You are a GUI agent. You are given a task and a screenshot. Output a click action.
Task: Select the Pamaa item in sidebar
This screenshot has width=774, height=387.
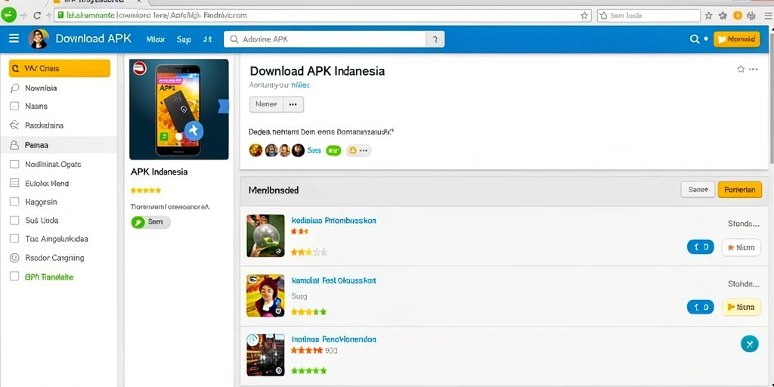tap(59, 145)
